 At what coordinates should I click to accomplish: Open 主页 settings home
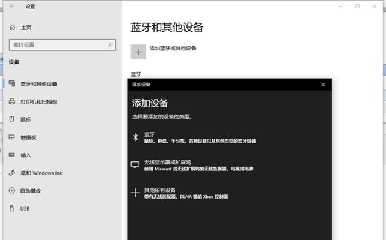[26, 28]
